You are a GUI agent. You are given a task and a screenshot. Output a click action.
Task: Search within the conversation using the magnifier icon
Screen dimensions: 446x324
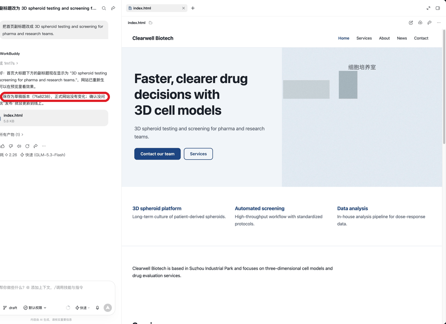(104, 8)
